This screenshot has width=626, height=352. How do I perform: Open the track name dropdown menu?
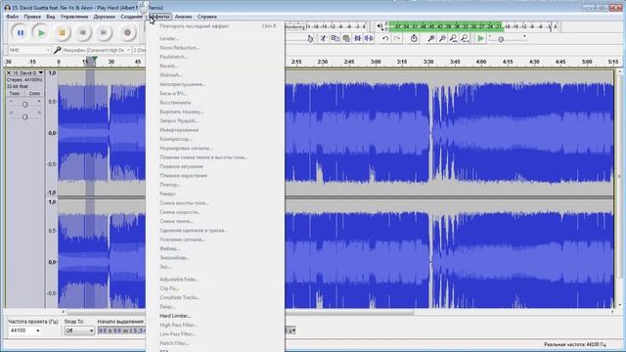[27, 73]
